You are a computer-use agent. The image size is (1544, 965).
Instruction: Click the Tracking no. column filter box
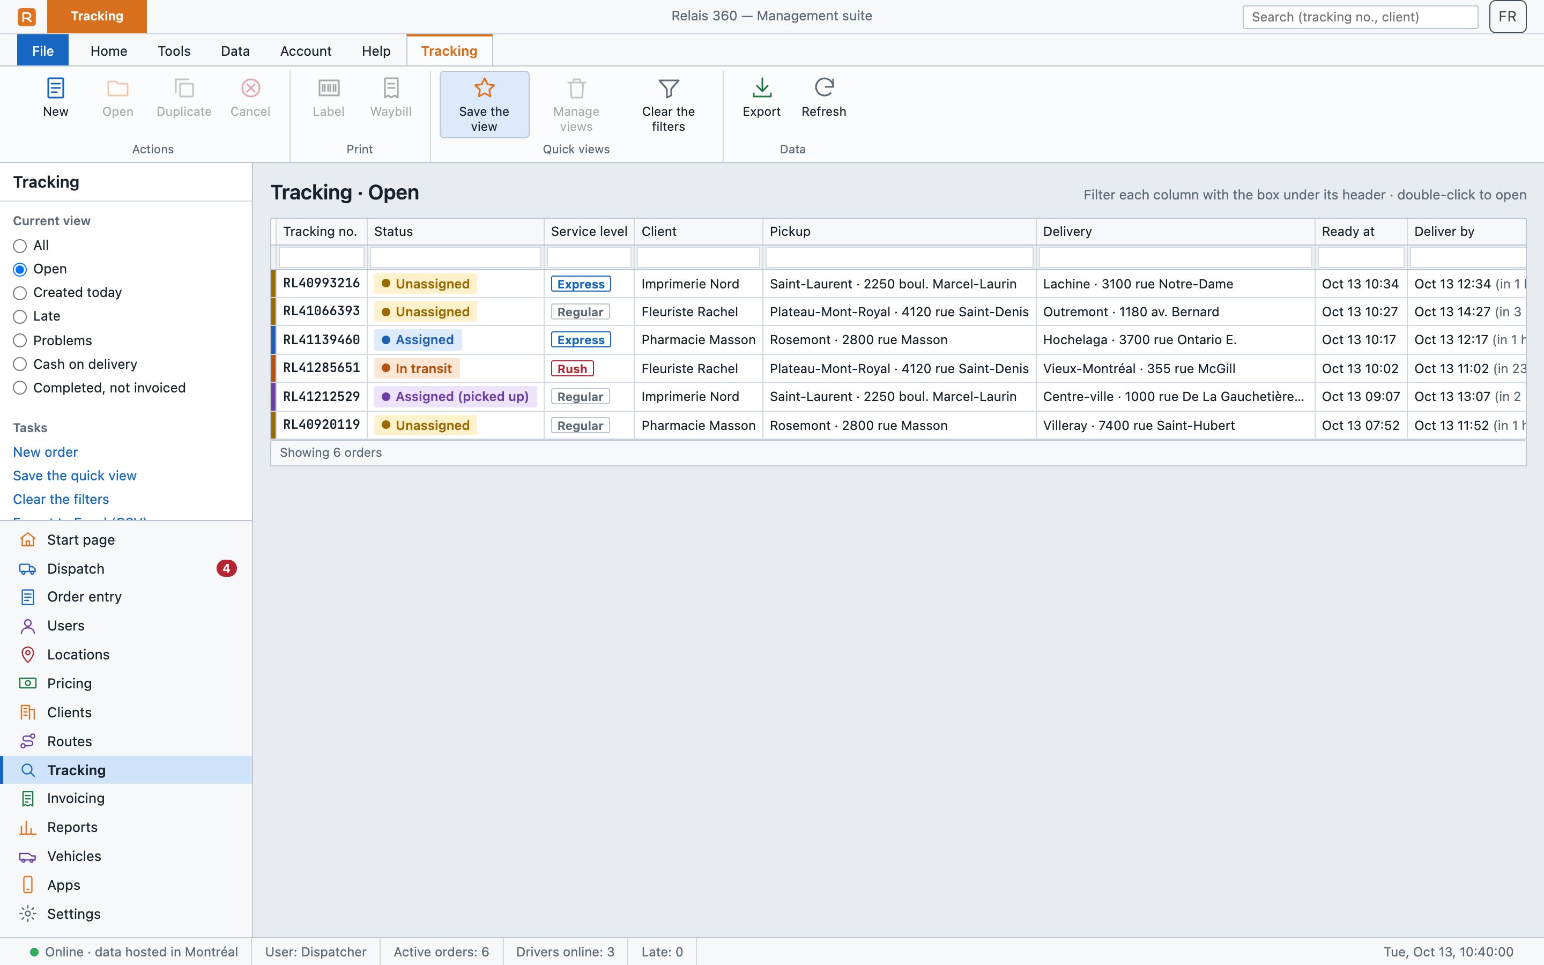point(321,257)
